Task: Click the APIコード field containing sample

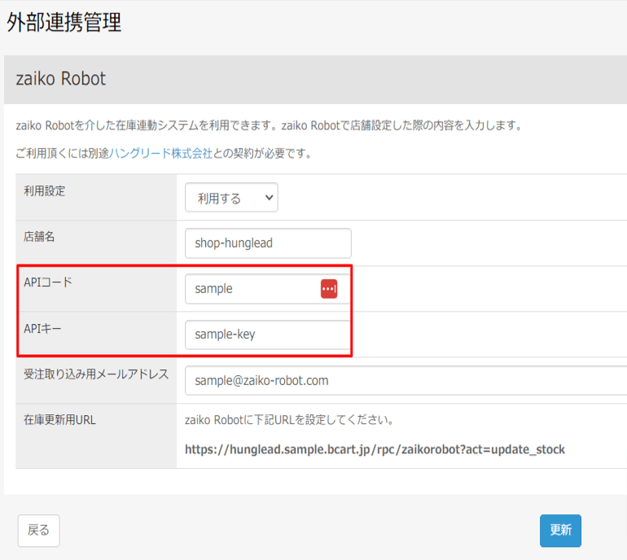Action: [x=268, y=289]
